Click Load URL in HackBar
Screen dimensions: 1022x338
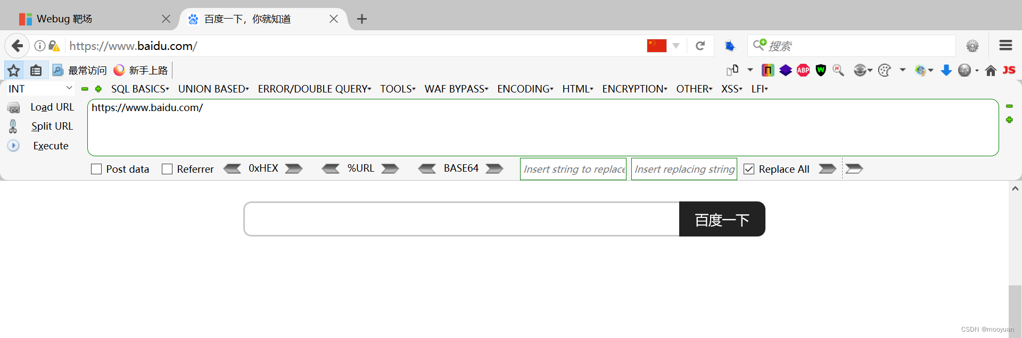52,107
